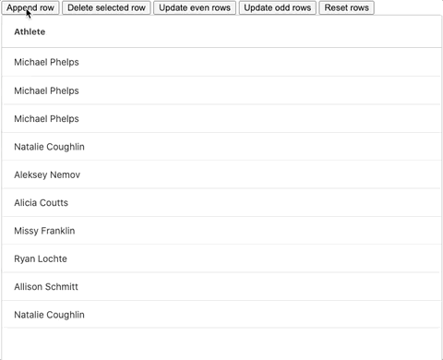Click the Append row button

30,7
